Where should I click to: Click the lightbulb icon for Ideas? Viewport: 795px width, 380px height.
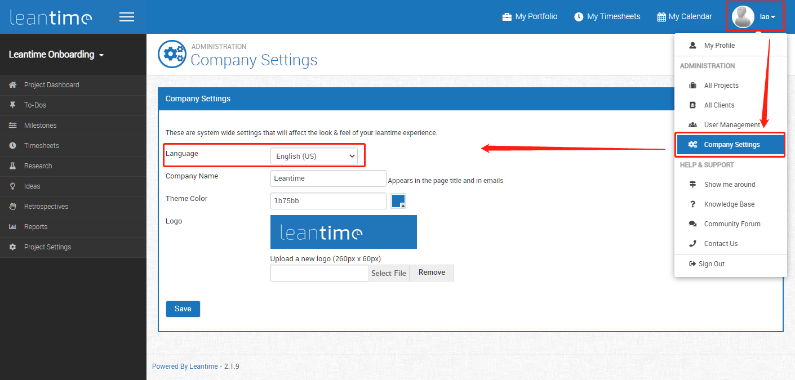tap(12, 186)
